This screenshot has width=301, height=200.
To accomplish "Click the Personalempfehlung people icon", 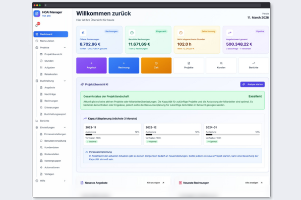I will coord(87,152).
